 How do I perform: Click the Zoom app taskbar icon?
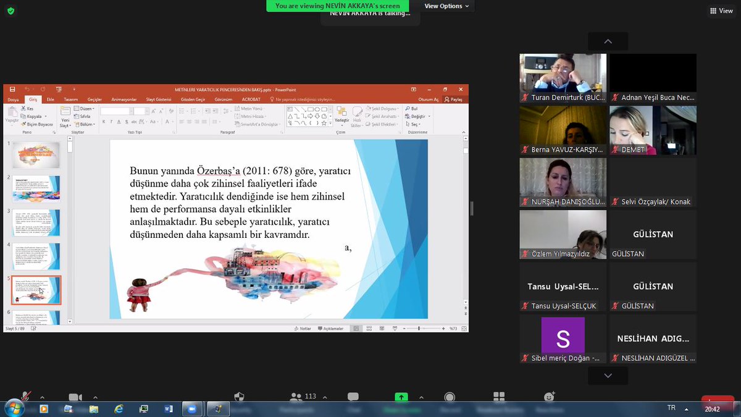pos(191,409)
